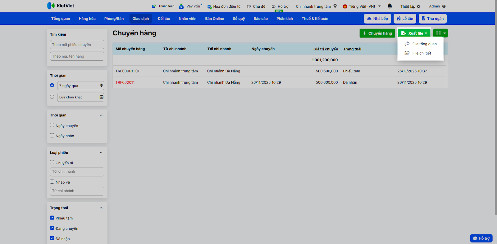Click the calendar icon in Lựa chọn khác
The height and width of the screenshot is (244, 497).
[101, 97]
